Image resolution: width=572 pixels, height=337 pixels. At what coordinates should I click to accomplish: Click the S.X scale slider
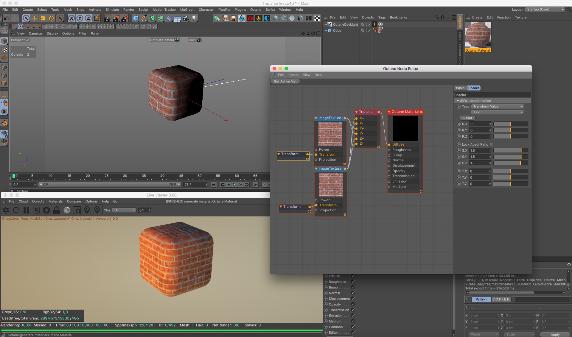pyautogui.click(x=510, y=151)
